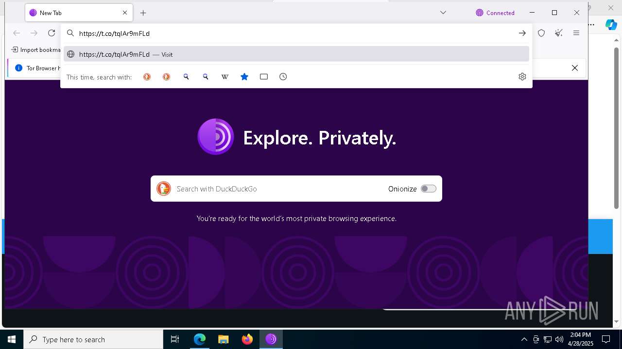Open network status in system tray
This screenshot has width=622, height=349.
tap(548, 339)
